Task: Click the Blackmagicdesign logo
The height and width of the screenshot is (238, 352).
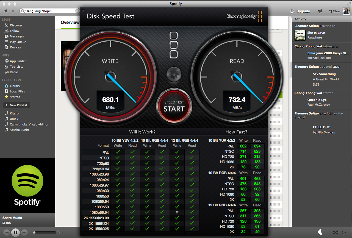Action: click(x=244, y=17)
